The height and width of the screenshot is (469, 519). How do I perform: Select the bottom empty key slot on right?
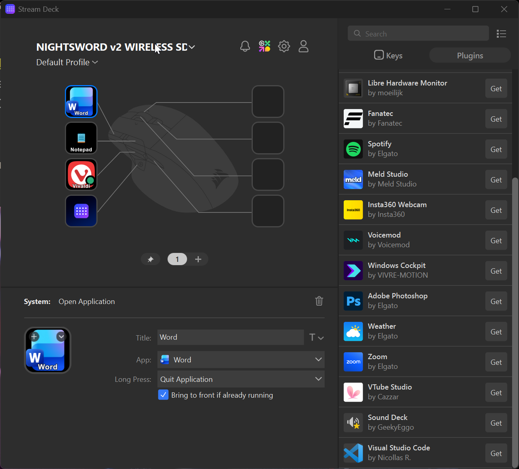268,211
